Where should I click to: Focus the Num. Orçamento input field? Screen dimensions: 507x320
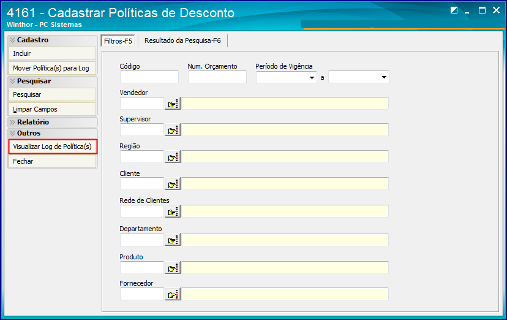(217, 77)
